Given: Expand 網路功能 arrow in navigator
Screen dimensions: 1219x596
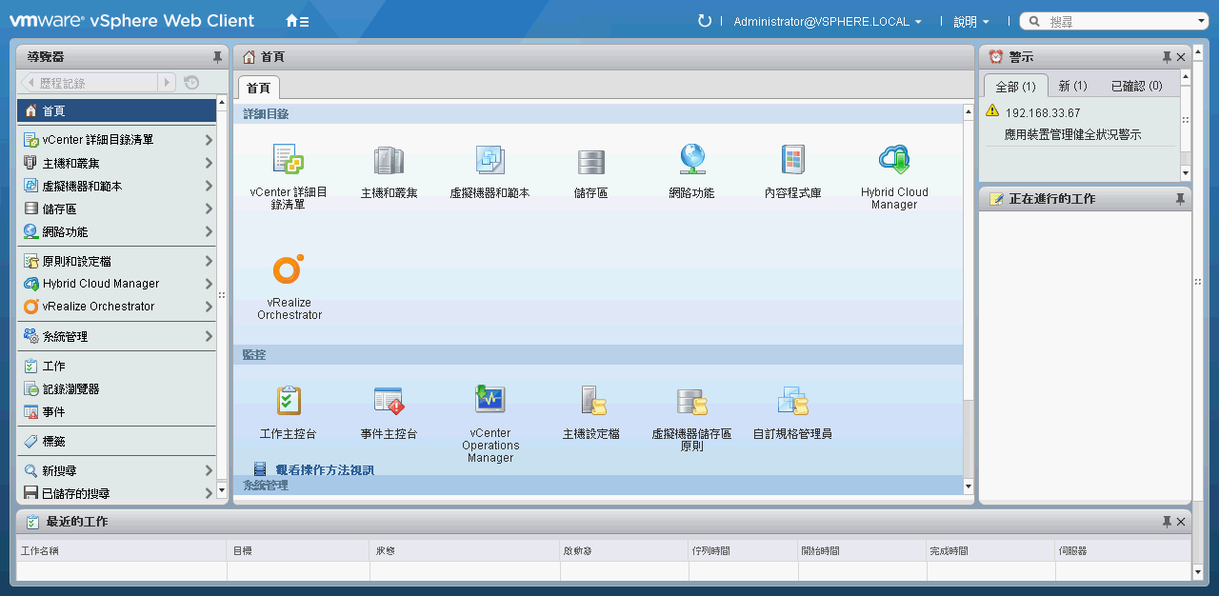Looking at the screenshot, I should tap(209, 231).
